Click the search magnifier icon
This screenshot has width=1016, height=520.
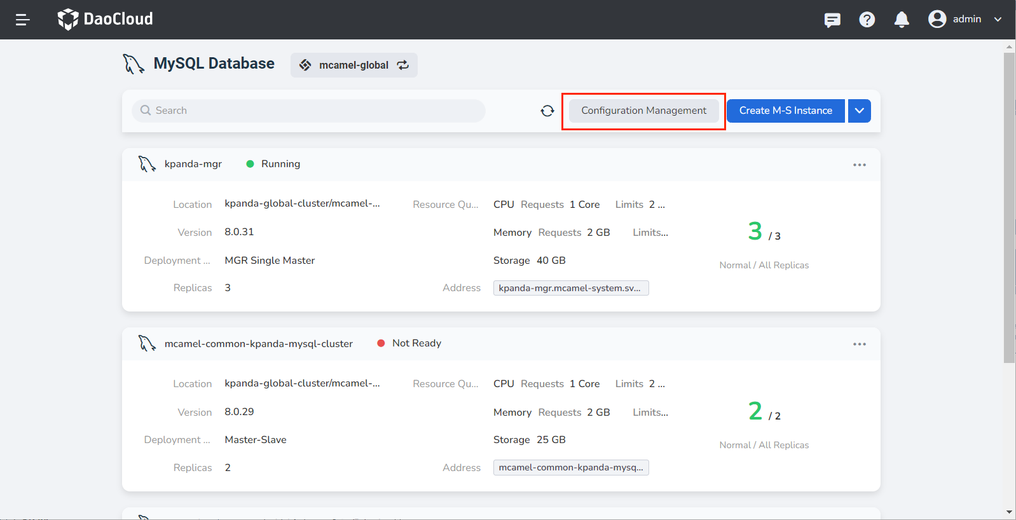pos(146,111)
